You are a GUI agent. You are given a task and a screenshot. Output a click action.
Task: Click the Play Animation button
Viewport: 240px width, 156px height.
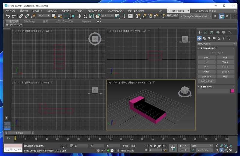tap(155, 146)
